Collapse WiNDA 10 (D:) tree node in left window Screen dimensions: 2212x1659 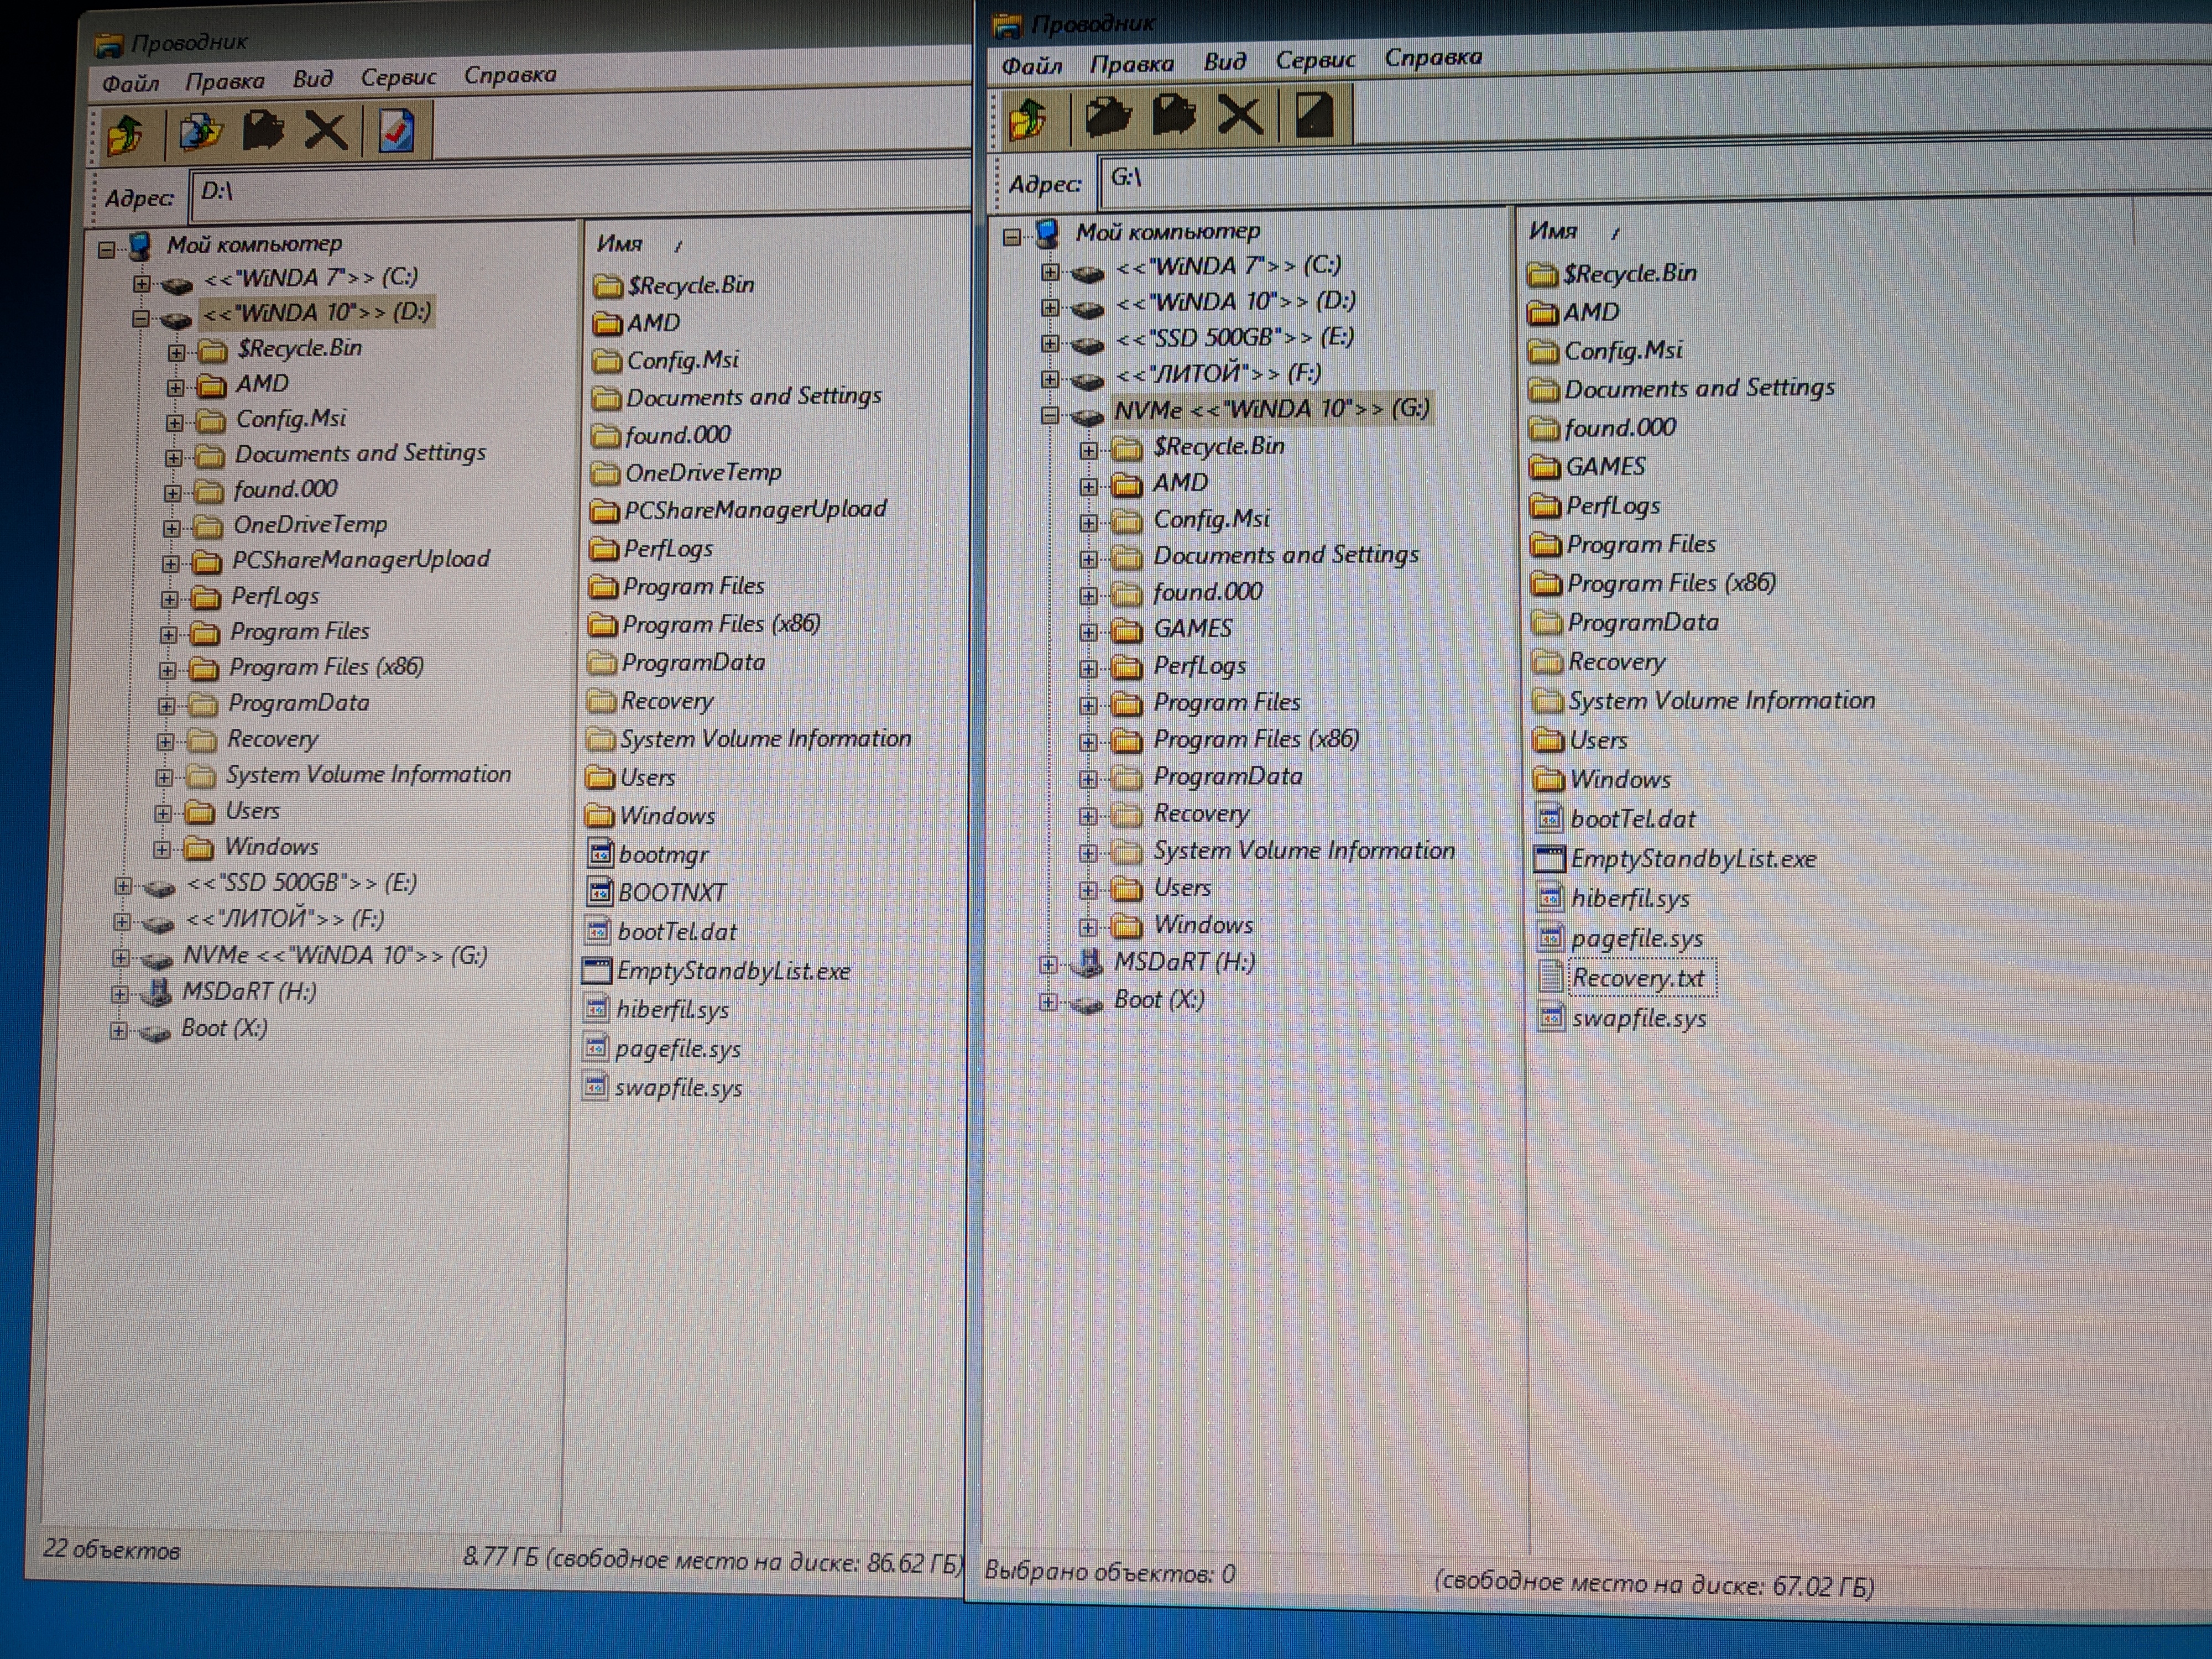[141, 319]
